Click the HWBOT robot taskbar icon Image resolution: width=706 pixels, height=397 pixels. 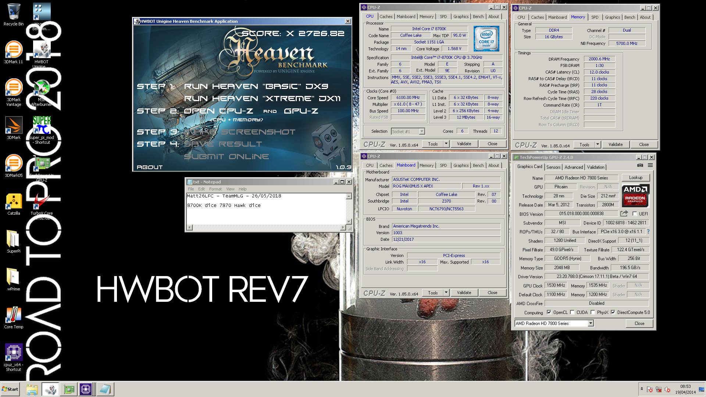(50, 389)
